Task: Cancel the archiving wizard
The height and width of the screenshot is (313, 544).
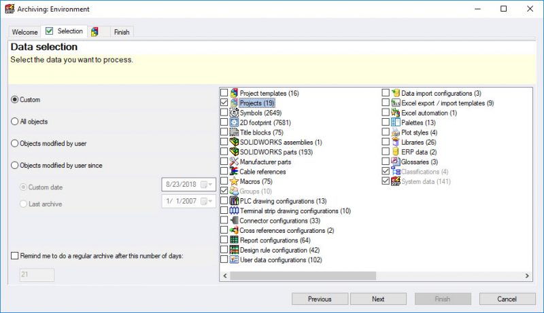Action: [507, 299]
